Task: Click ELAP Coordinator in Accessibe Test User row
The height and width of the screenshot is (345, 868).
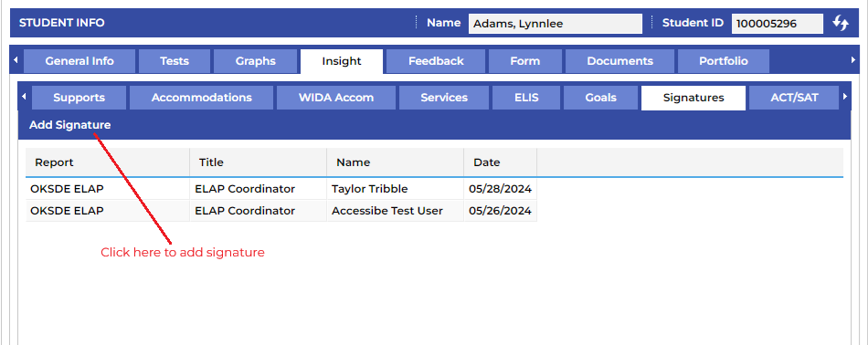Action: (x=258, y=211)
